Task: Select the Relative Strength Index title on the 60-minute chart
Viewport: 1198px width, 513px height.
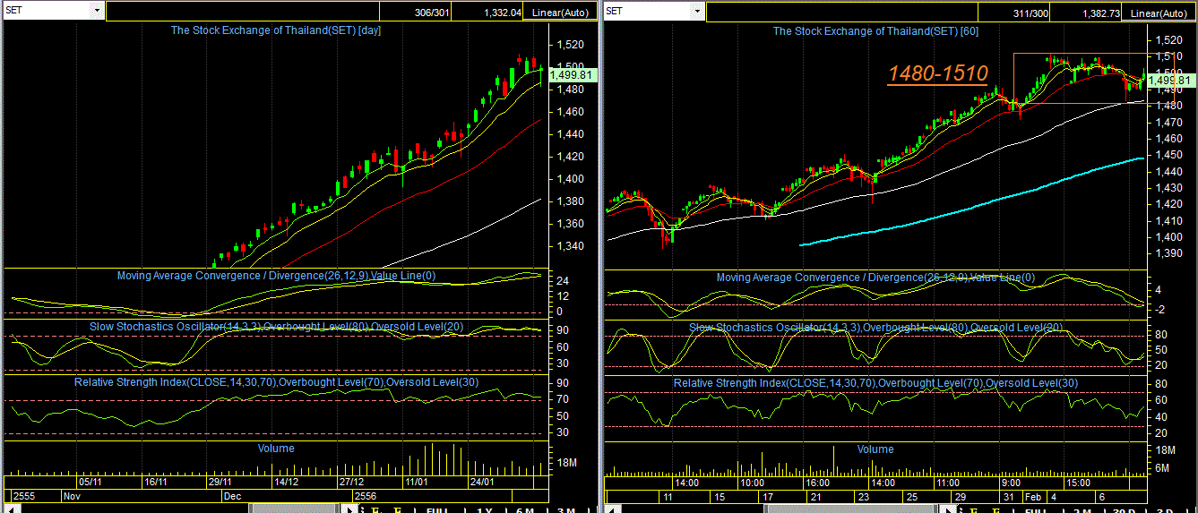Action: 875,383
